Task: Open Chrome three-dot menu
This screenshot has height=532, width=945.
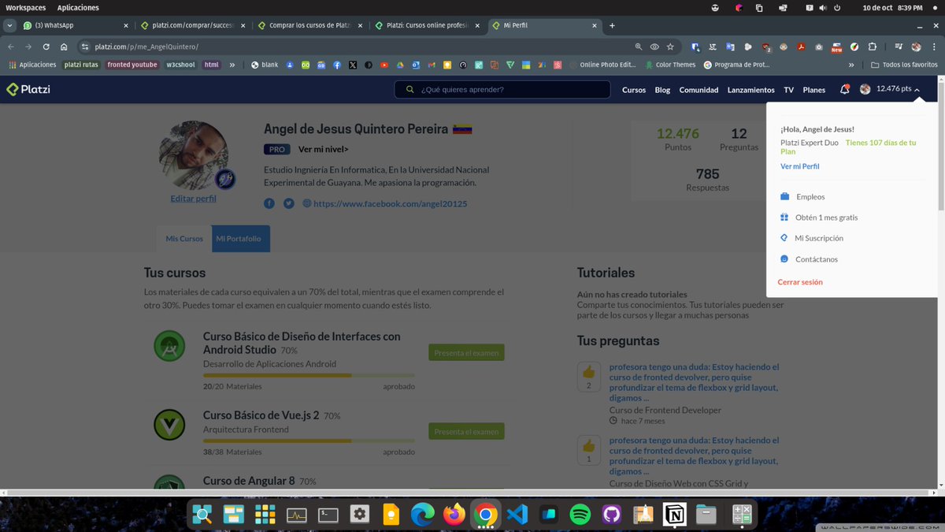Action: click(934, 47)
